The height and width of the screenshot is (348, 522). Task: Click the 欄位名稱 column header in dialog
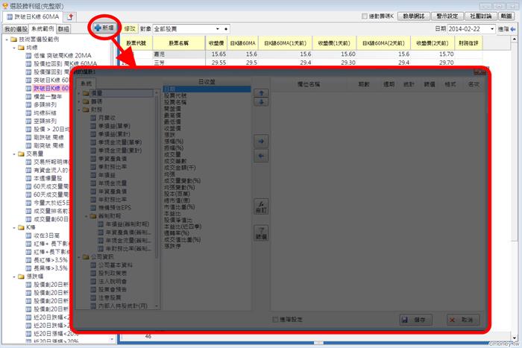click(308, 84)
